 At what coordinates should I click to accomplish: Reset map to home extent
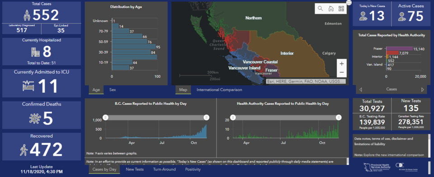(x=330, y=8)
